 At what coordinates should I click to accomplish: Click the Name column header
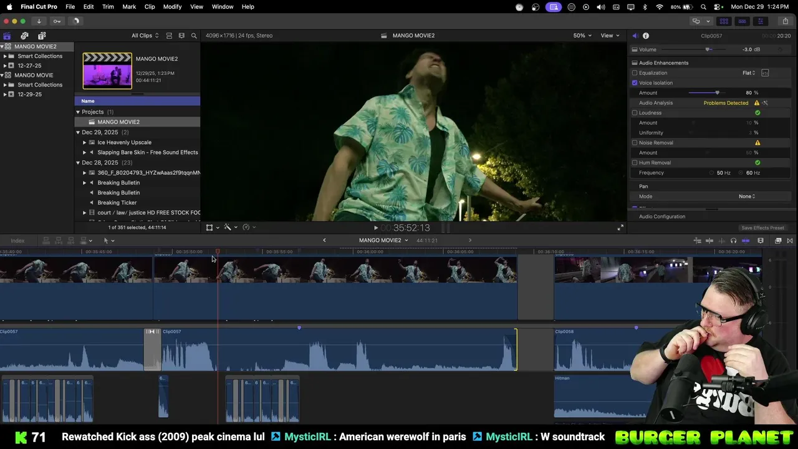[x=137, y=101]
